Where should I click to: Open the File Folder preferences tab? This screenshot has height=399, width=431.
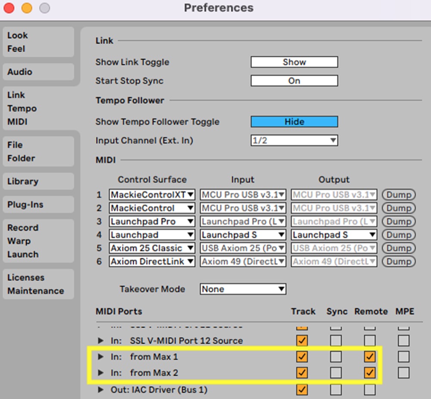pos(38,152)
